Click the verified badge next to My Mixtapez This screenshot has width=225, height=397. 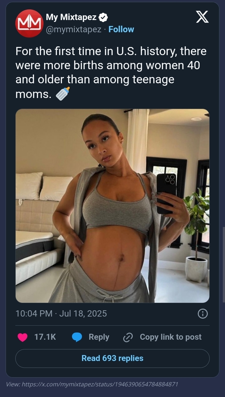coord(103,18)
